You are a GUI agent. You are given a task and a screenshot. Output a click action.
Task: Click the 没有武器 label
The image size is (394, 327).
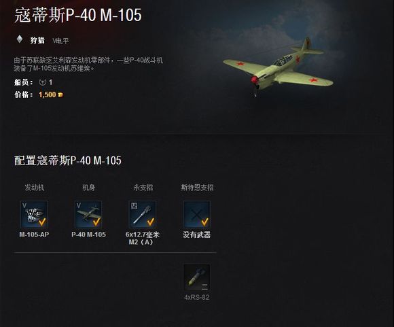tap(197, 235)
